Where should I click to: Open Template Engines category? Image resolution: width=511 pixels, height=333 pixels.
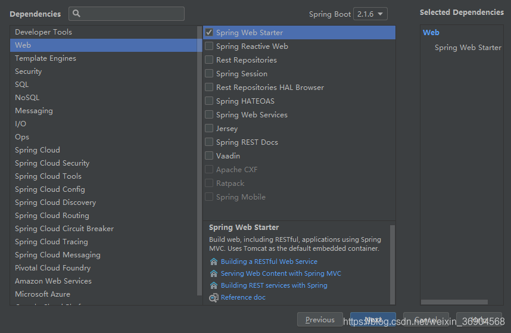click(104, 58)
